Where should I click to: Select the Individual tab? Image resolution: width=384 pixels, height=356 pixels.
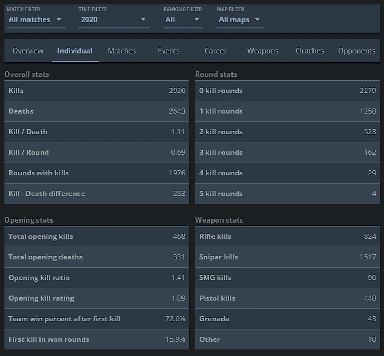(x=75, y=51)
